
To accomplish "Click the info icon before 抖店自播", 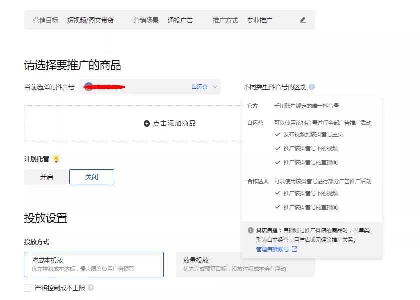I will coord(250,230).
